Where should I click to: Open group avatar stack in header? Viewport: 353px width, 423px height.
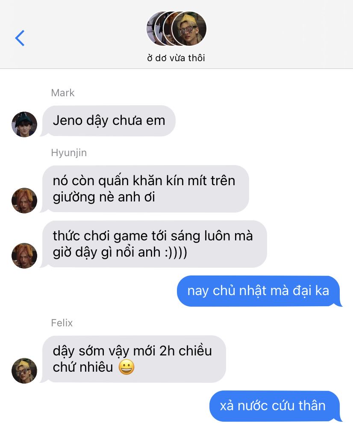176,29
